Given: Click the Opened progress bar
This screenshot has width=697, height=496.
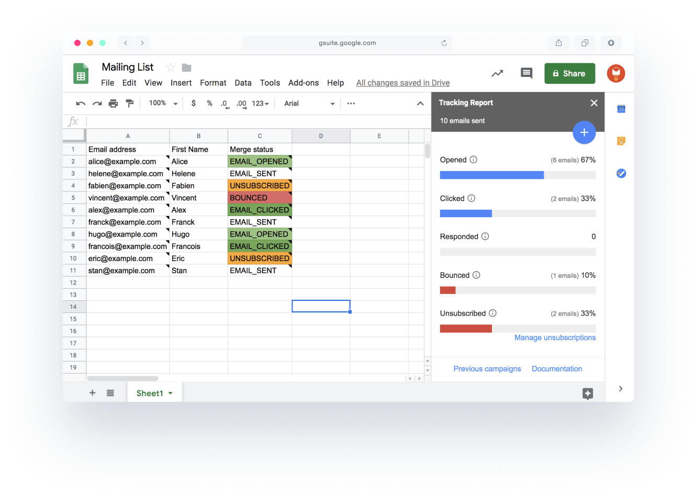Looking at the screenshot, I should (x=518, y=175).
